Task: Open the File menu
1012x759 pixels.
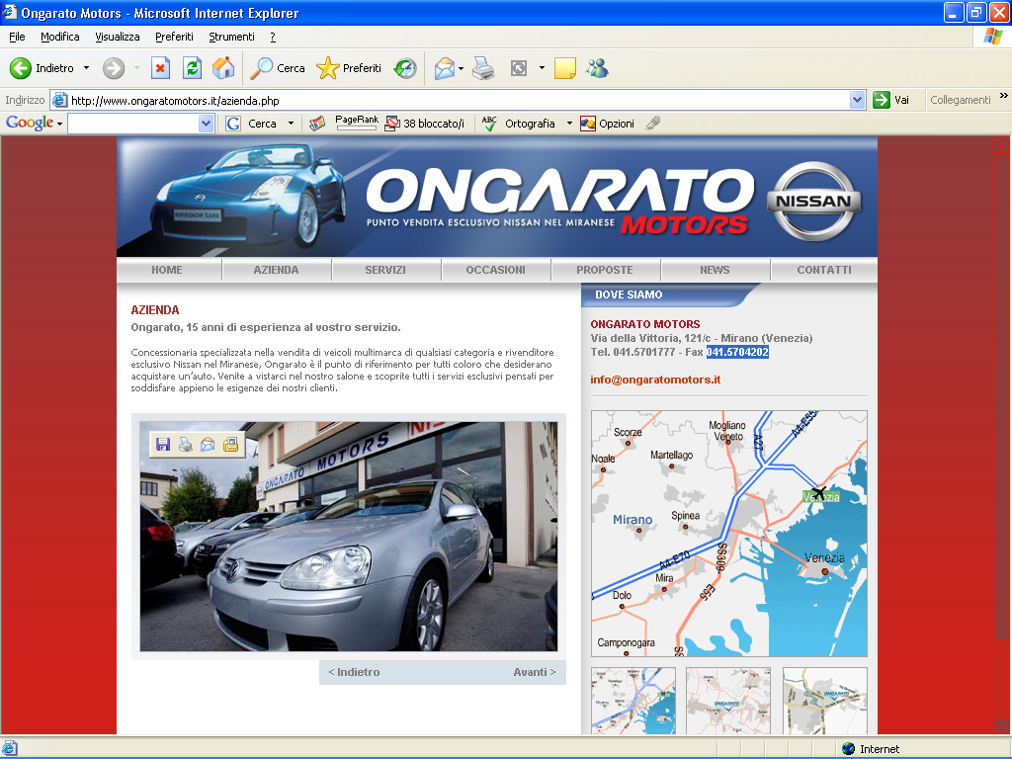Action: click(x=17, y=37)
